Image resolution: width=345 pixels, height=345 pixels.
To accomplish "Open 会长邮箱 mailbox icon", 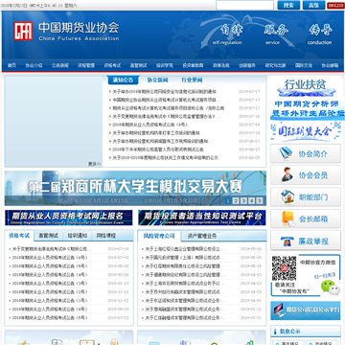I will click(287, 218).
